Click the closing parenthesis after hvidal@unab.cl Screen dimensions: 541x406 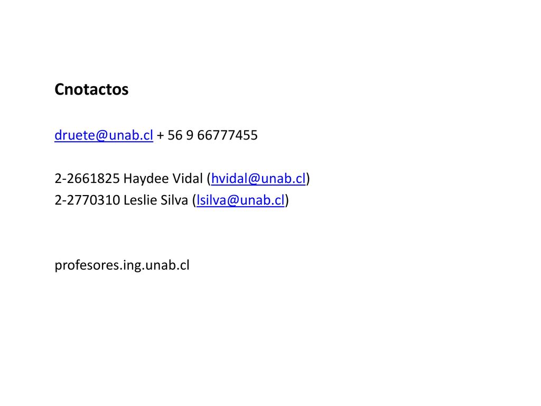(x=308, y=179)
